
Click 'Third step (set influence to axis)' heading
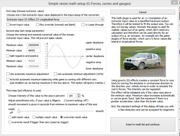point(24,90)
